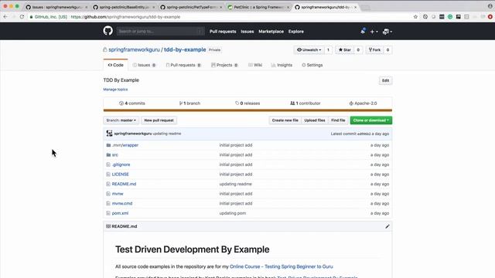Screen dimensions: 495x278
Task: Open Explore in top navigation
Action: (295, 32)
